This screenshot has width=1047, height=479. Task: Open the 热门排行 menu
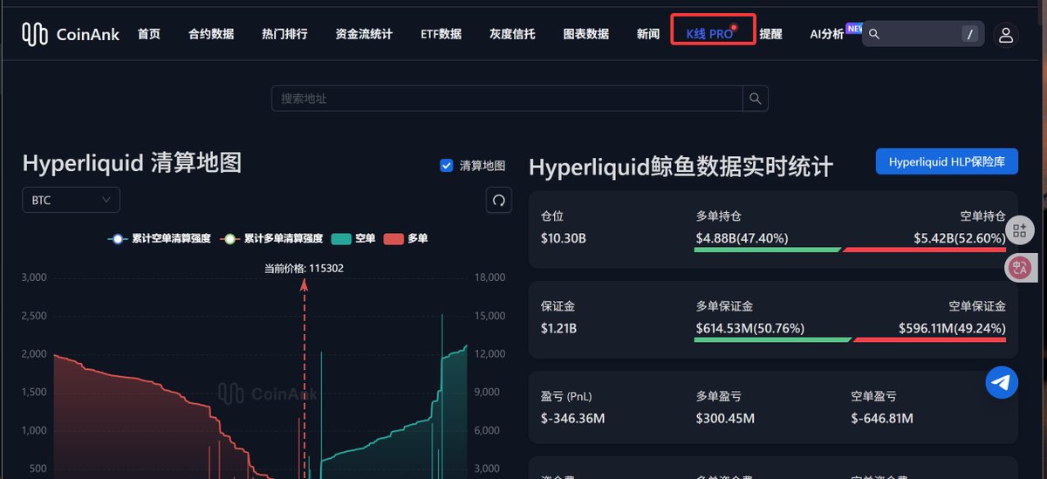(284, 34)
